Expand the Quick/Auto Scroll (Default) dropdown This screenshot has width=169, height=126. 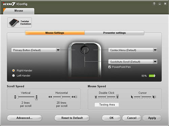(x=133, y=62)
